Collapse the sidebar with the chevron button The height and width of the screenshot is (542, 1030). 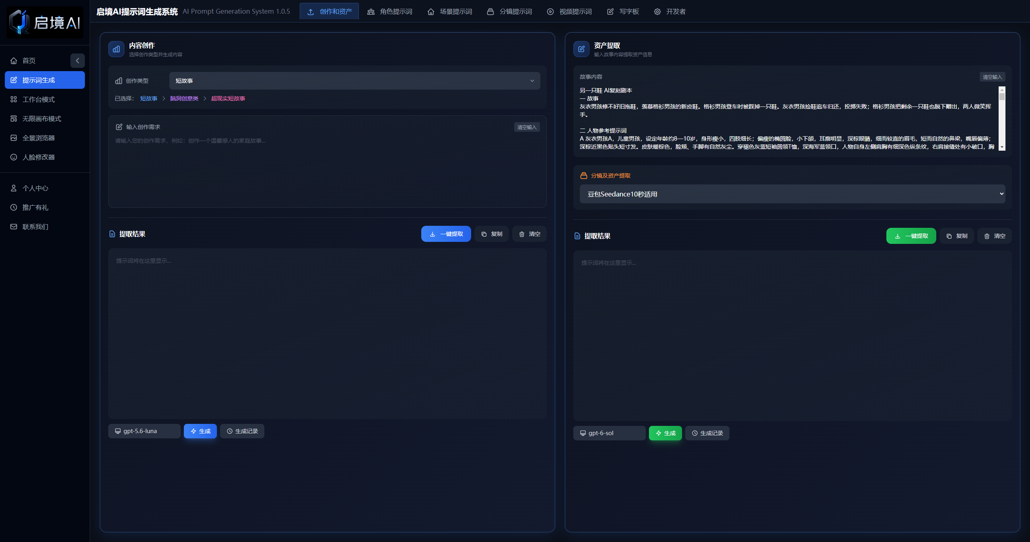tap(78, 61)
